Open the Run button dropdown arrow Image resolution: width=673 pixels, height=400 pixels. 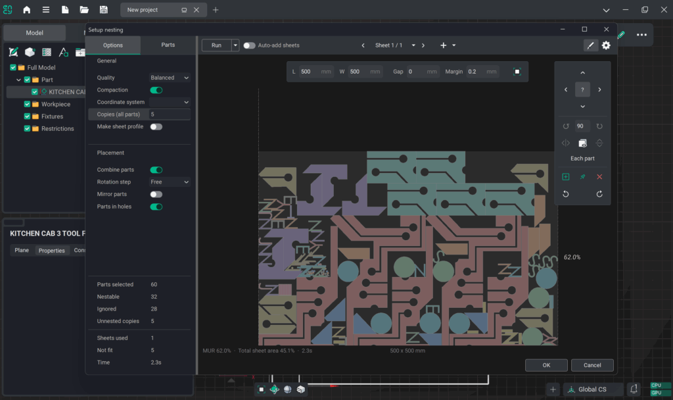[x=235, y=45]
